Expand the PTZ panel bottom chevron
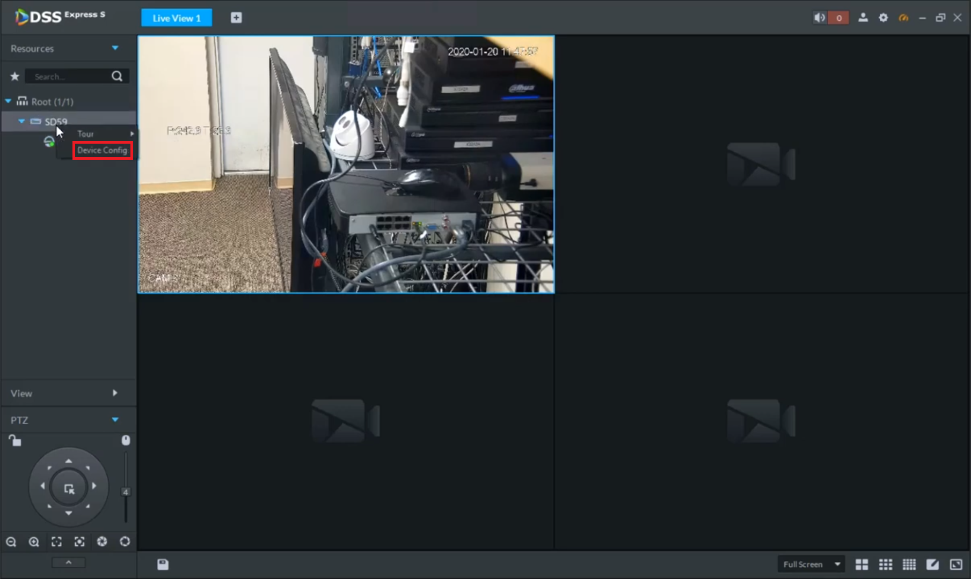 click(68, 562)
